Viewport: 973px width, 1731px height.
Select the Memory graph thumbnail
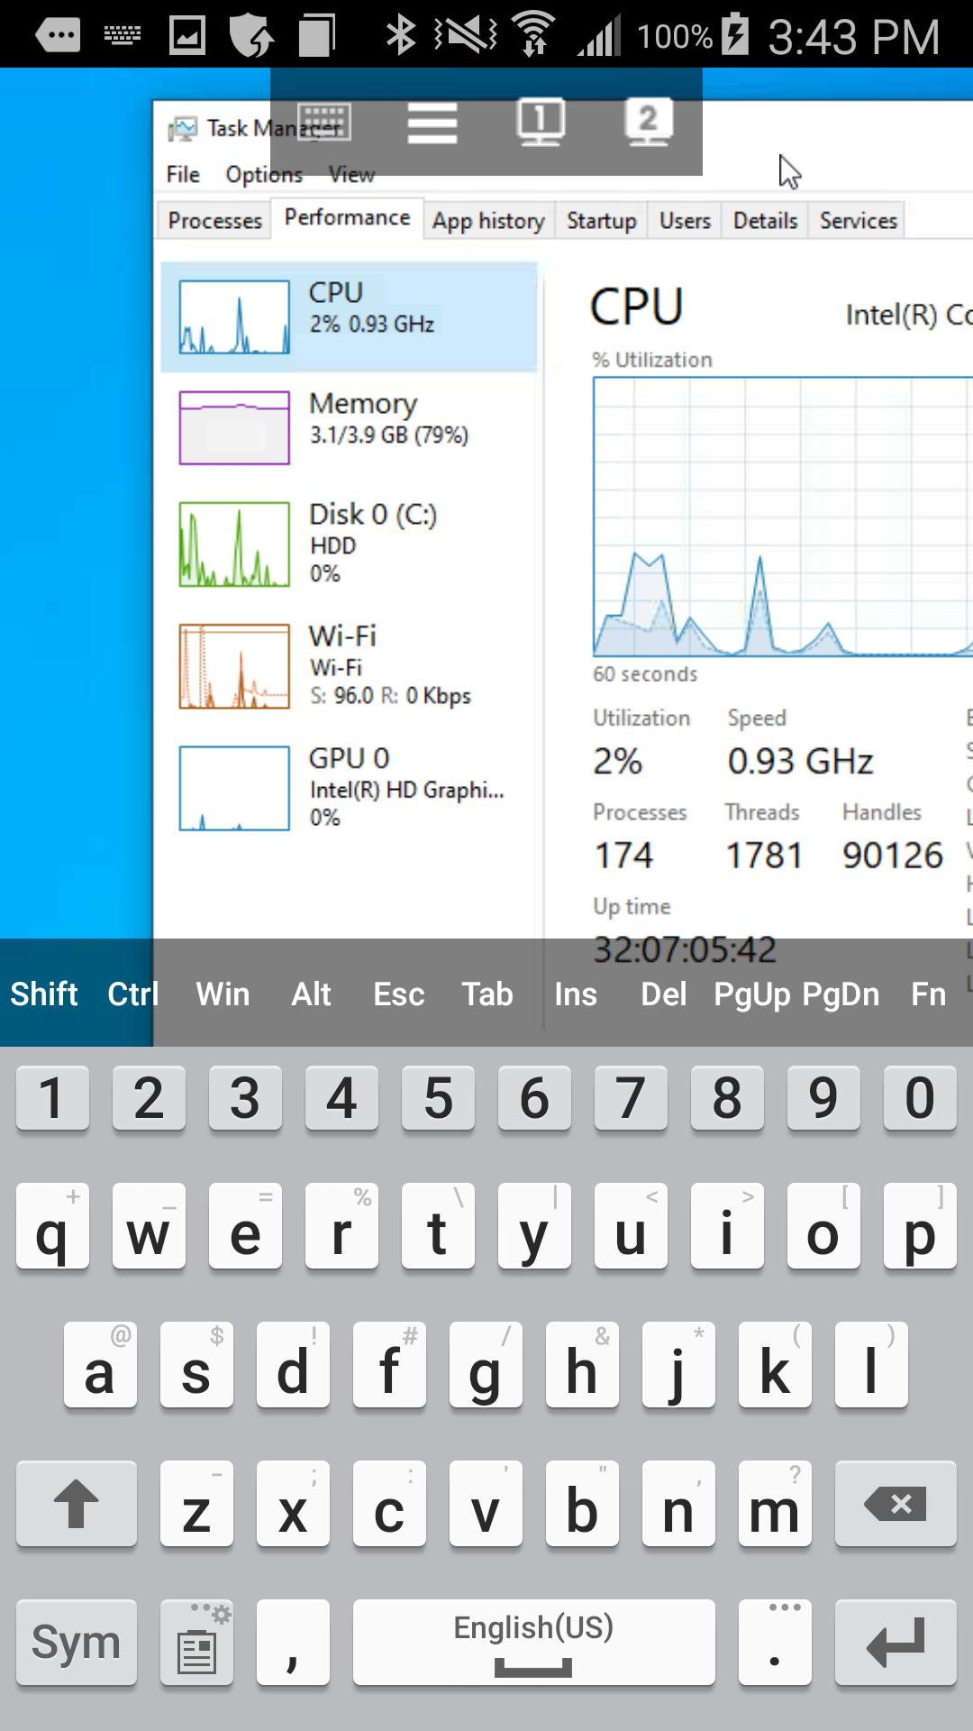(x=234, y=427)
